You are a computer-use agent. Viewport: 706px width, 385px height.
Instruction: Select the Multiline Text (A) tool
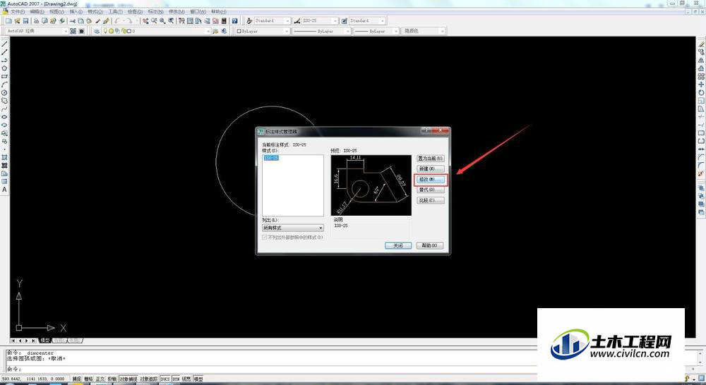[4, 190]
